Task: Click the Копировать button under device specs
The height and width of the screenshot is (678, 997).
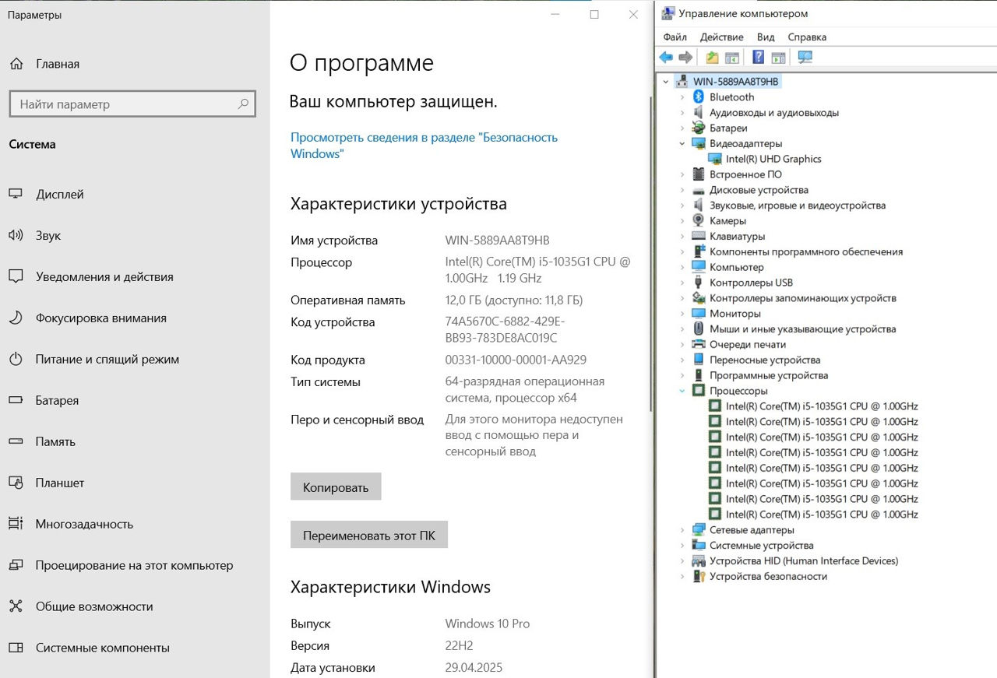Action: coord(336,487)
